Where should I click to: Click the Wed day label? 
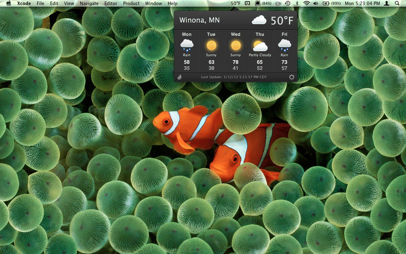tap(235, 34)
